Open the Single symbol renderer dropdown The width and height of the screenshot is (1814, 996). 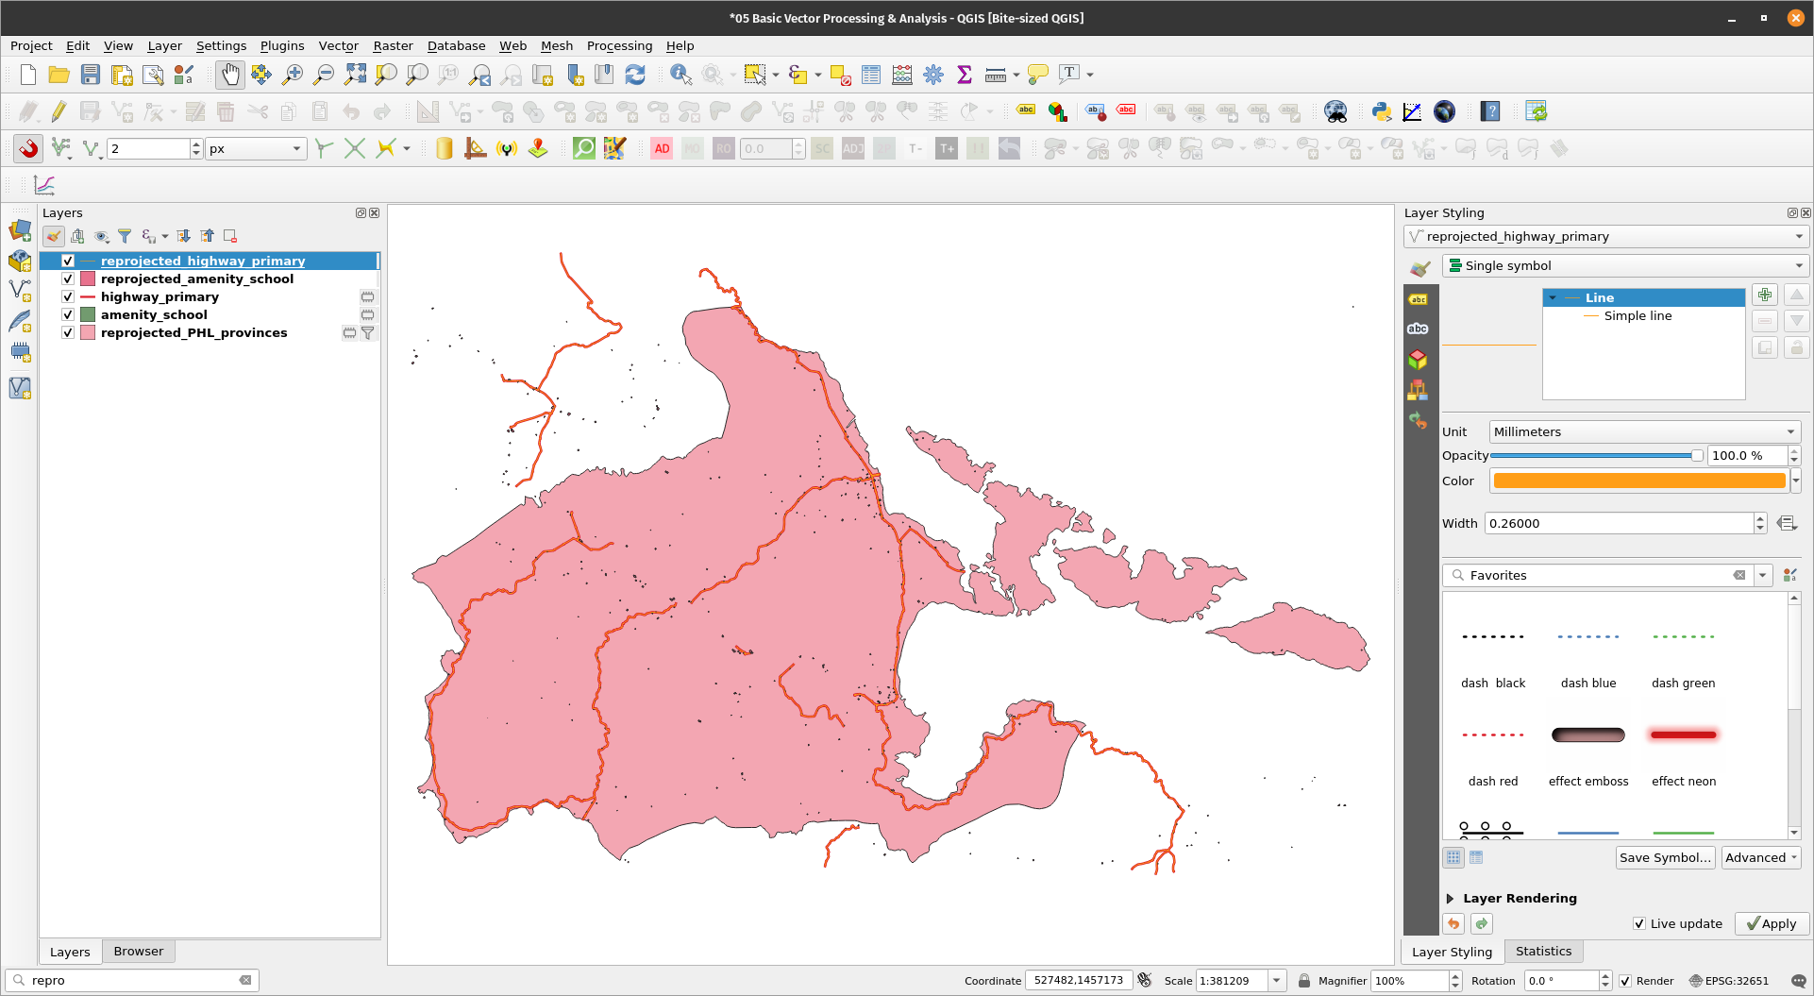[x=1625, y=265]
